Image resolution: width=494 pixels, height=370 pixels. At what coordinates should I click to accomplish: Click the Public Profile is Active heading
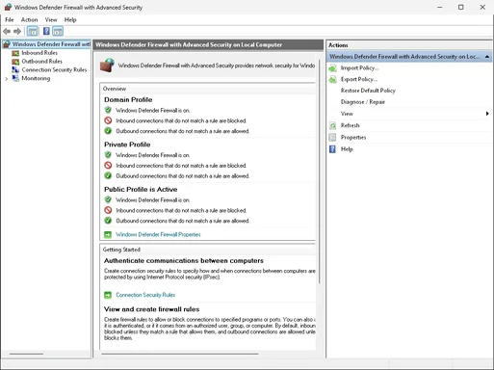pyautogui.click(x=141, y=190)
